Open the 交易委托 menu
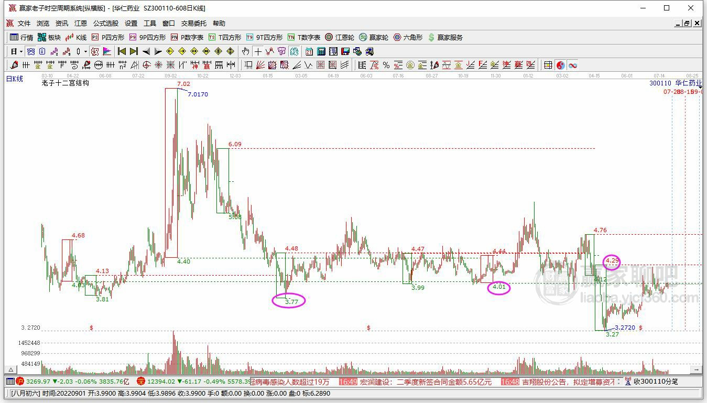Image resolution: width=707 pixels, height=403 pixels. pyautogui.click(x=194, y=24)
